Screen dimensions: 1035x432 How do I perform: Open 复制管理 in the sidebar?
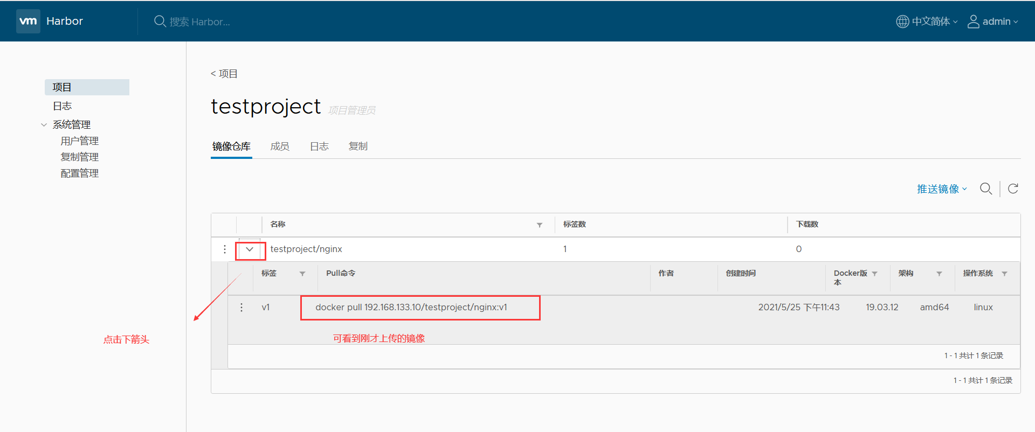(x=79, y=157)
